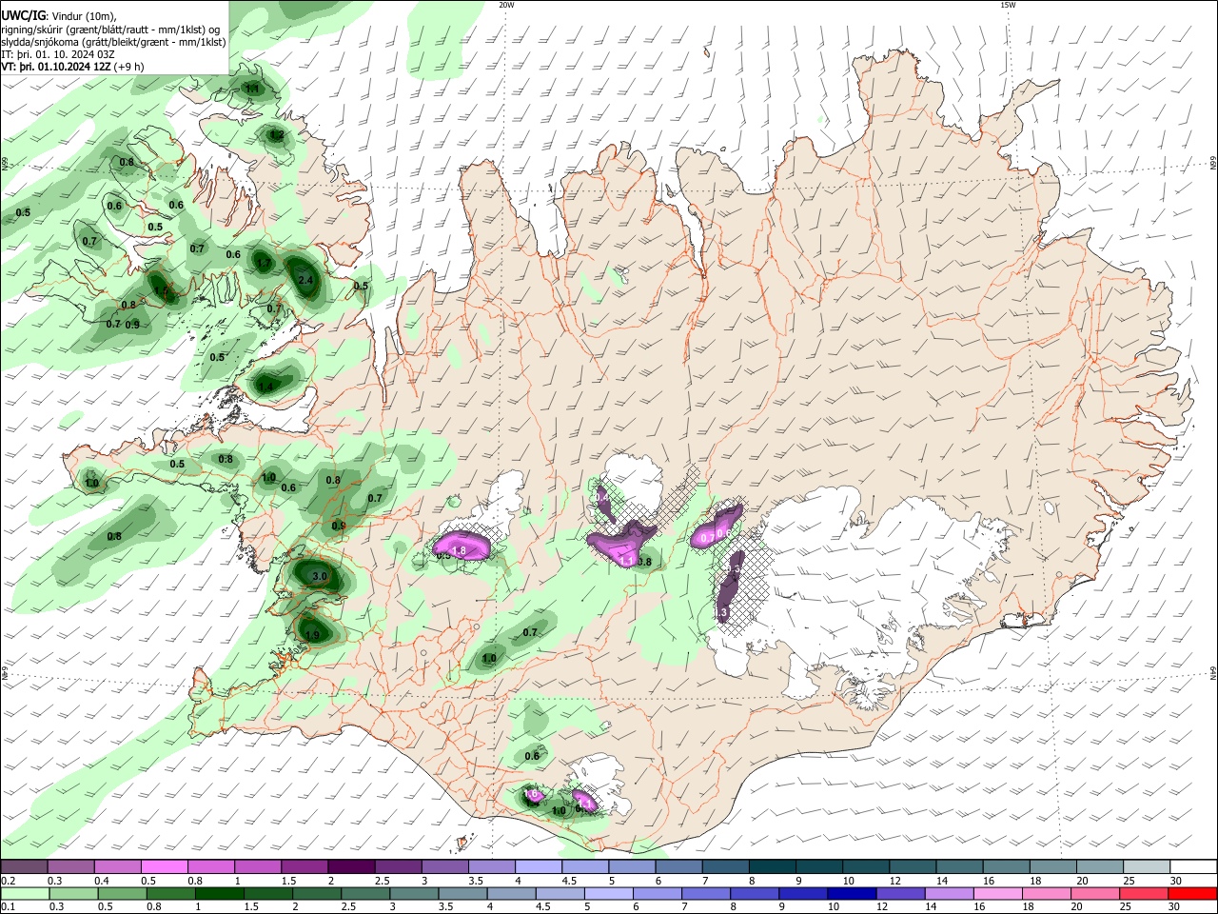Click the 3.0 precipitation value on the map
The width and height of the screenshot is (1218, 914).
[x=320, y=576]
